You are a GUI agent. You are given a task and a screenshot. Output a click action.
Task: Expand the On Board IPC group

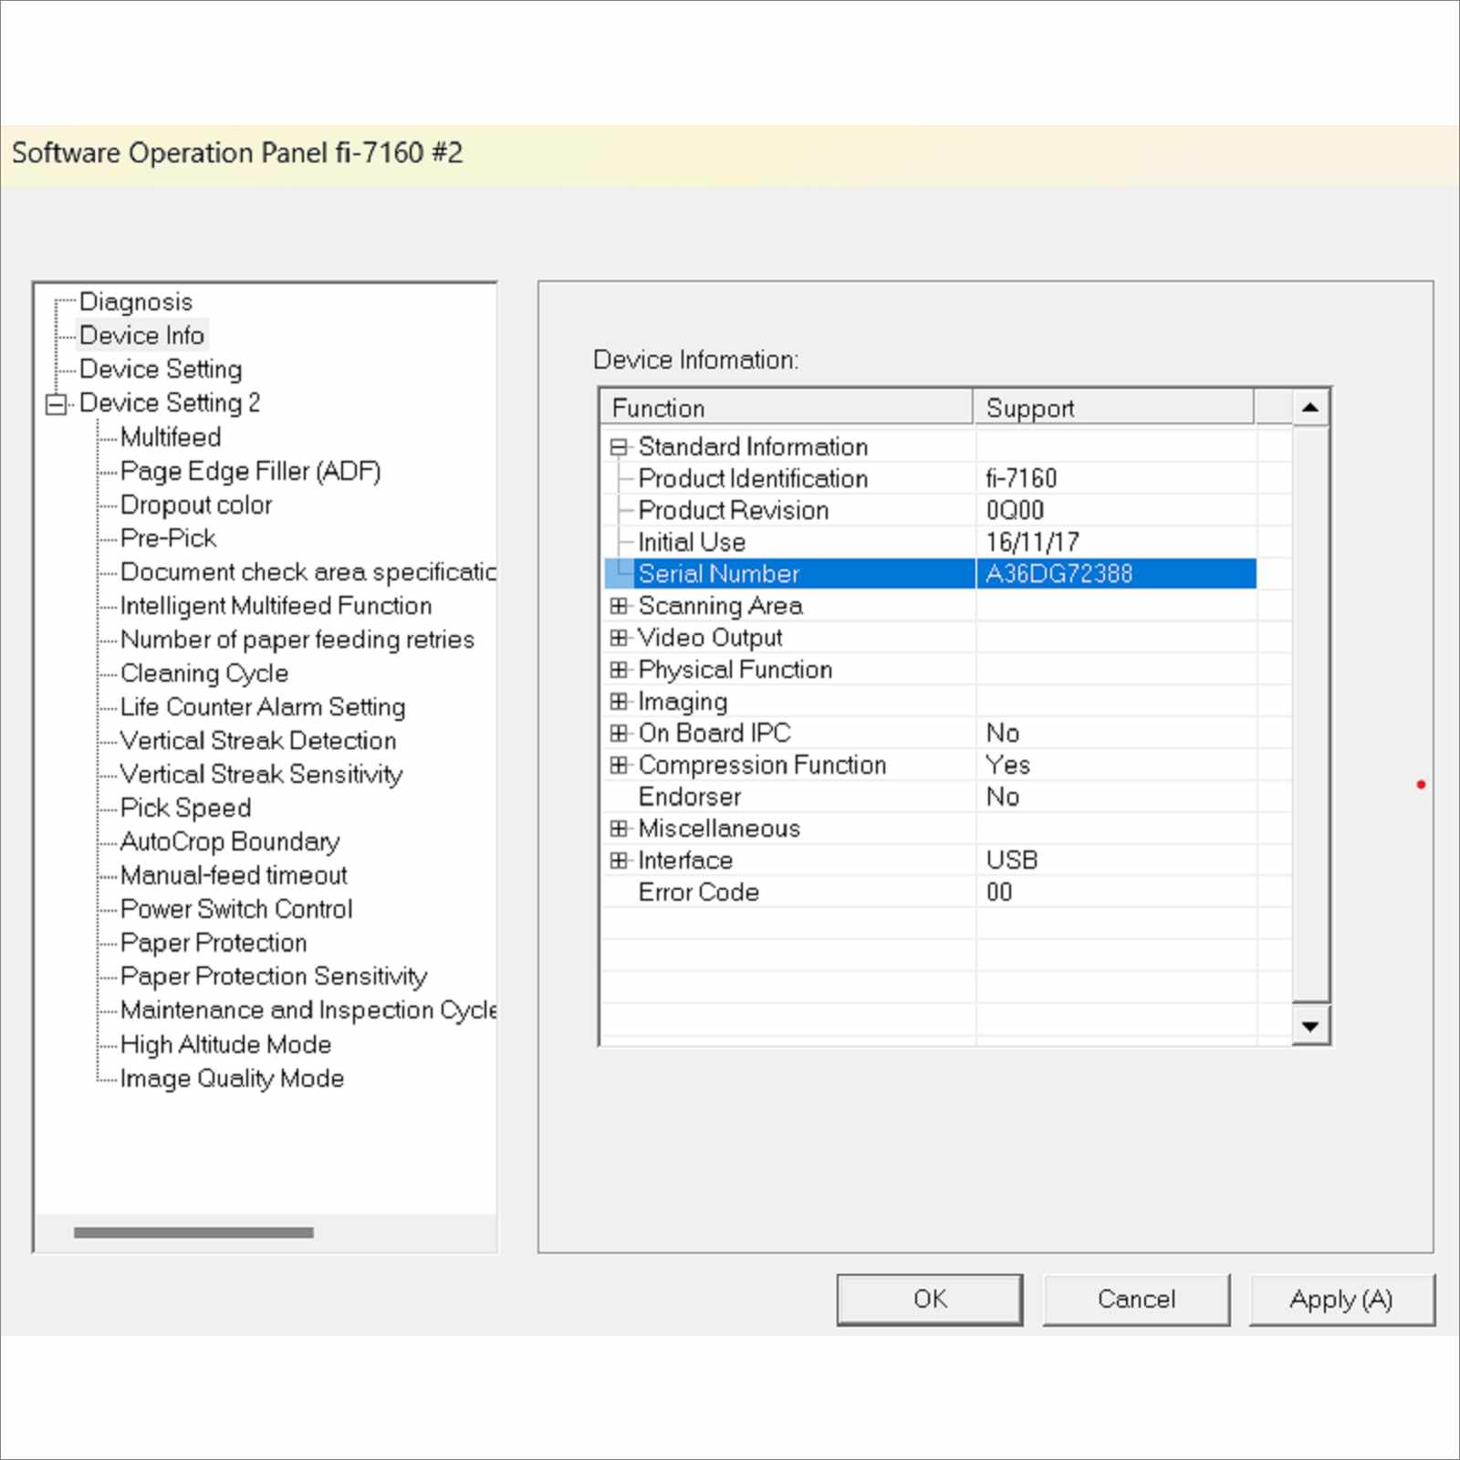620,733
